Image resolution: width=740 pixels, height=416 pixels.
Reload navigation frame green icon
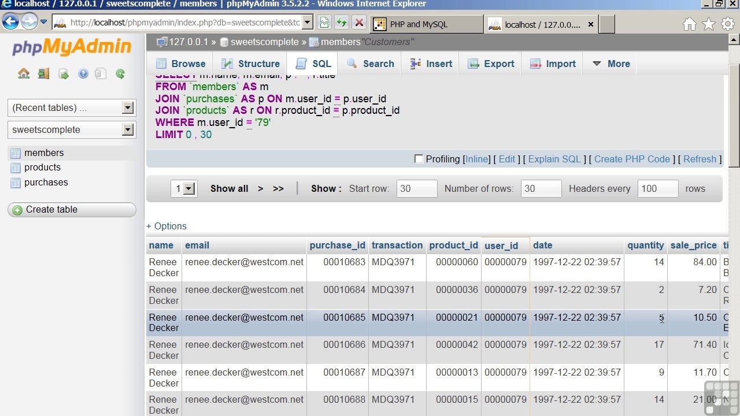point(120,73)
